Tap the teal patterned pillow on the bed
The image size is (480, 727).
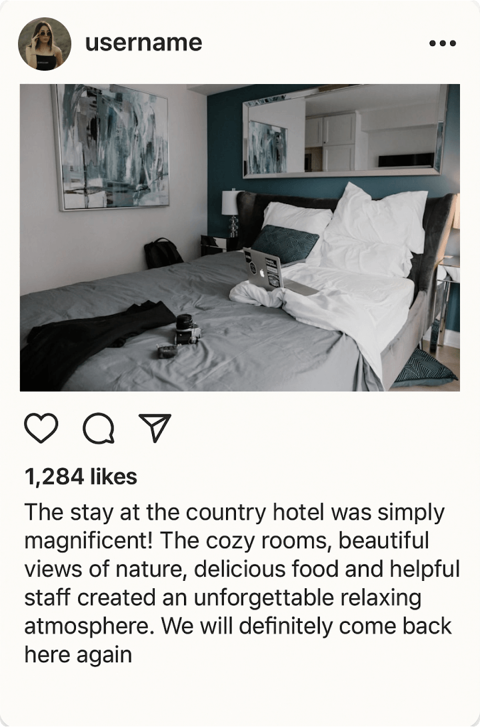285,243
